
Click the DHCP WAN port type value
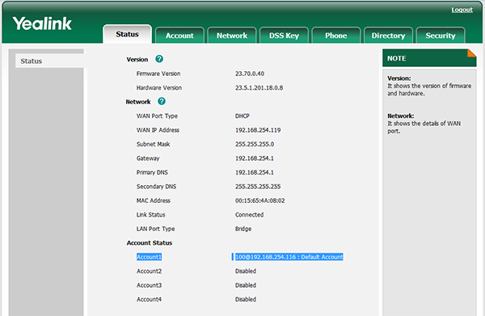[242, 116]
